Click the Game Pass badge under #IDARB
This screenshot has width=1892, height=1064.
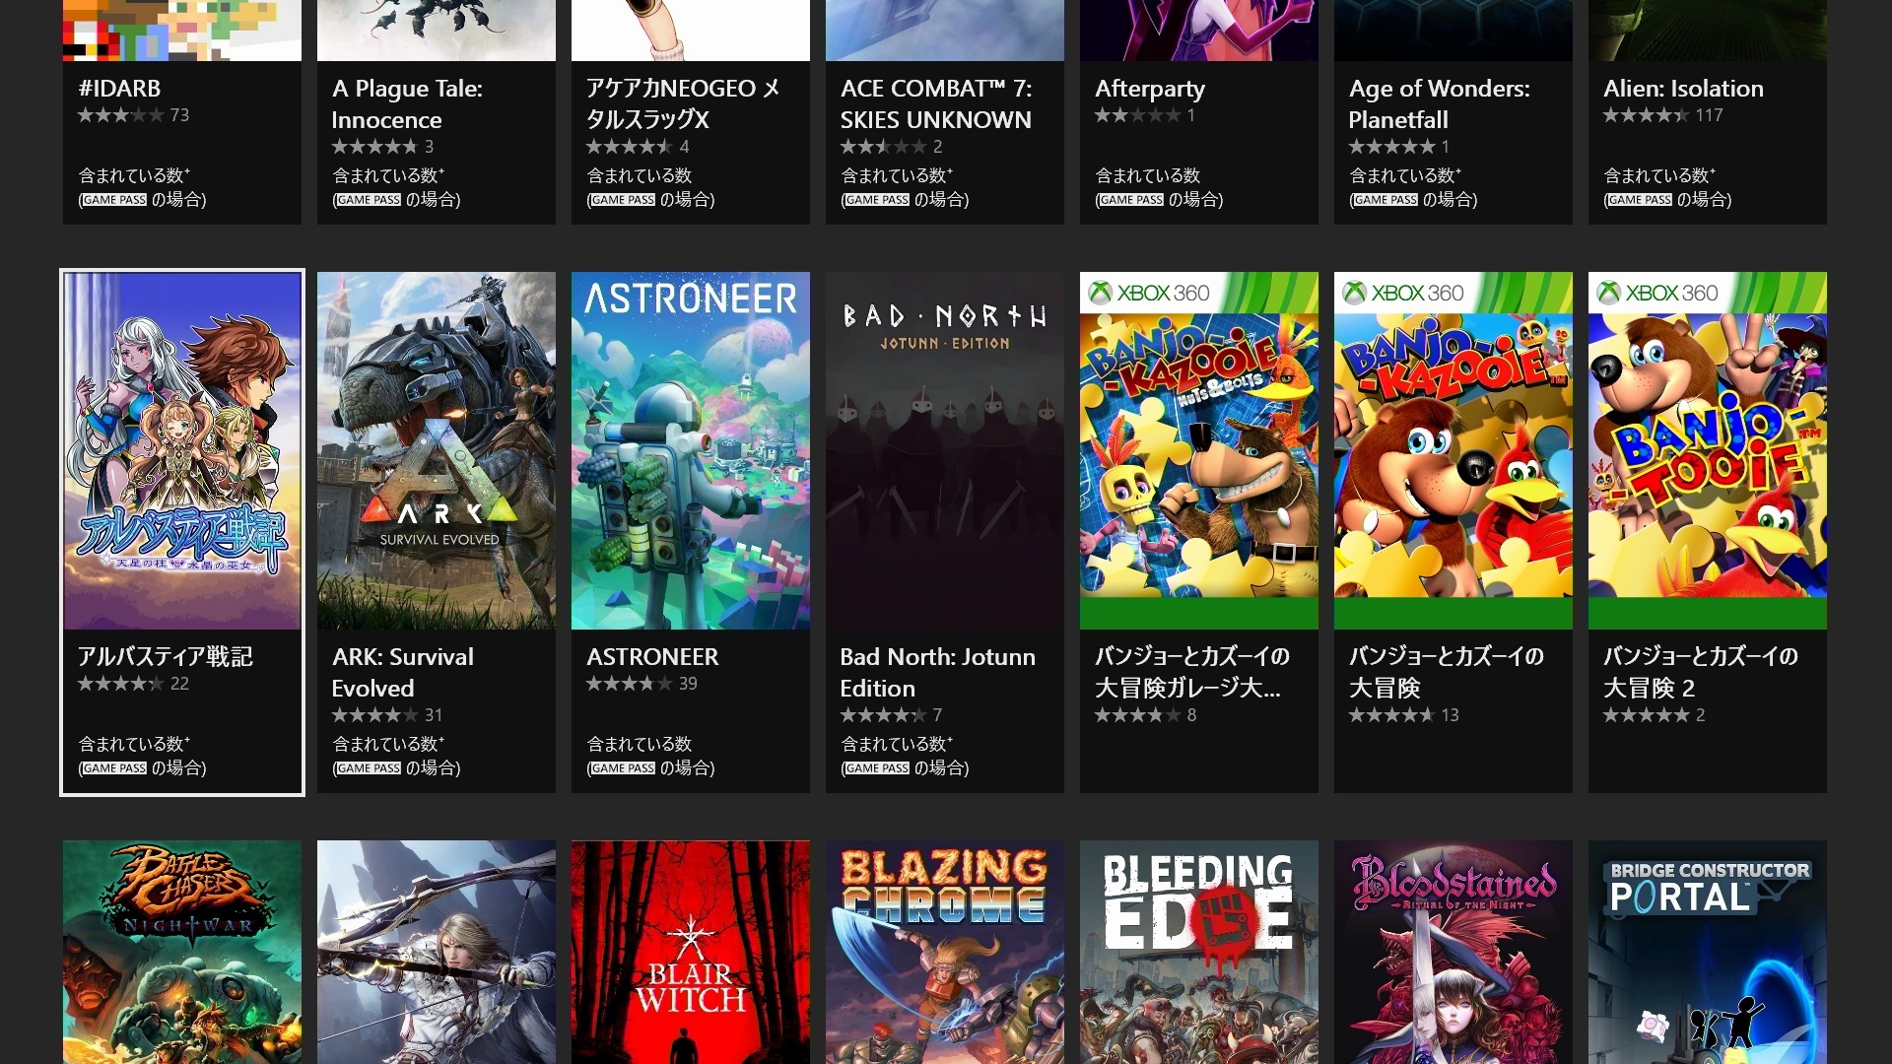click(114, 200)
